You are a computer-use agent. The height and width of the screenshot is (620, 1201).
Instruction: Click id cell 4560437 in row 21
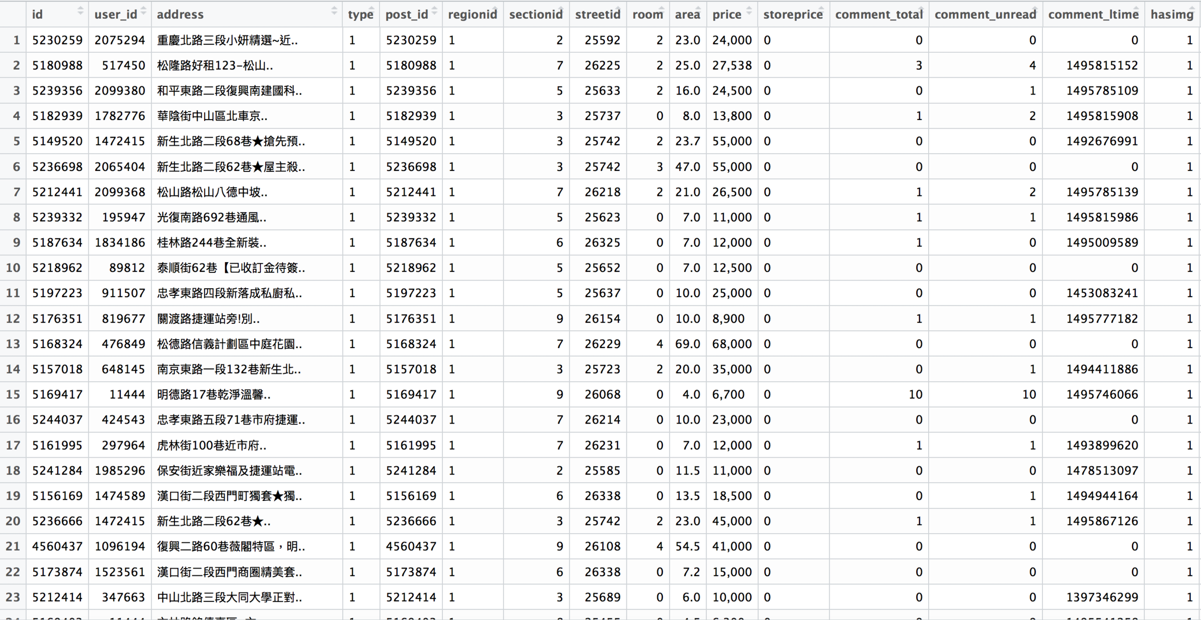57,547
